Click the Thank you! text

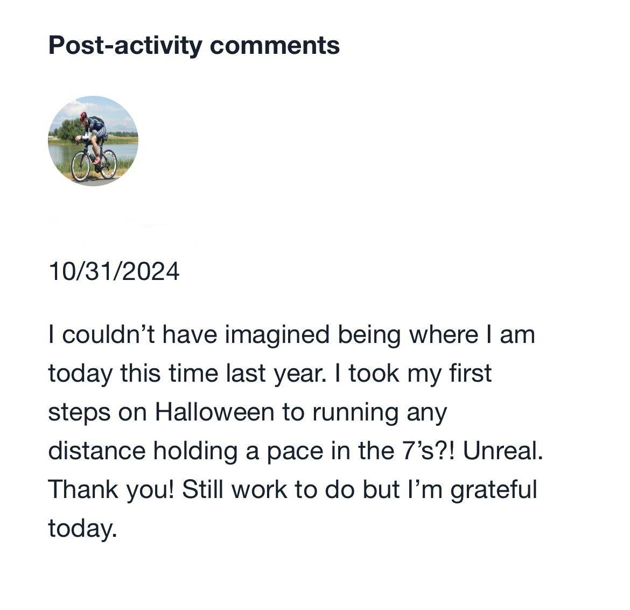click(111, 490)
